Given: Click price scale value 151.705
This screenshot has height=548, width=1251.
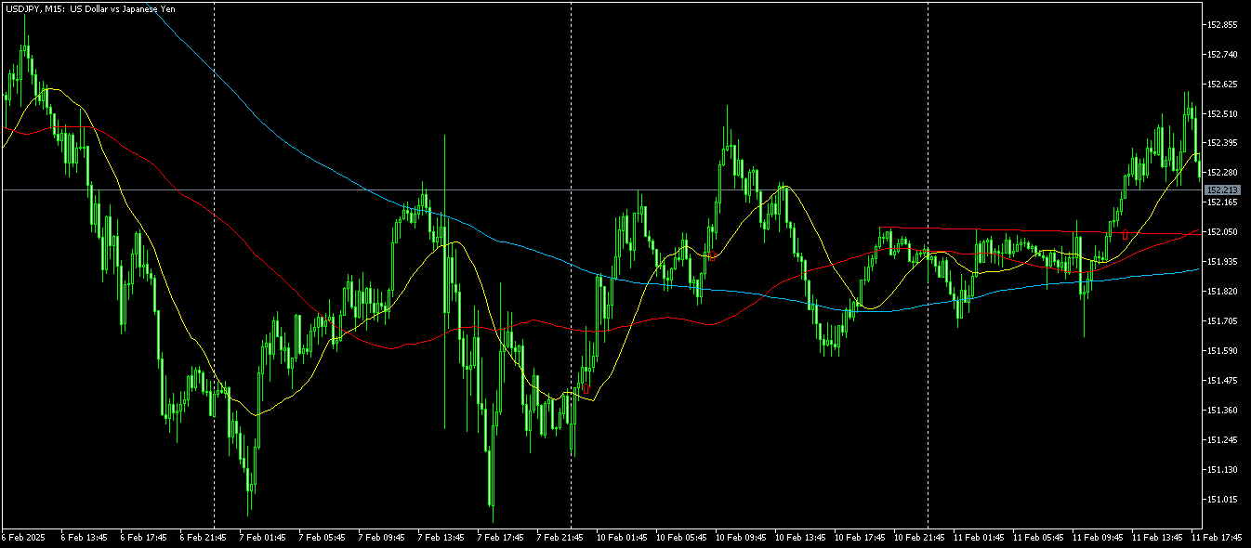Looking at the screenshot, I should pos(1220,321).
